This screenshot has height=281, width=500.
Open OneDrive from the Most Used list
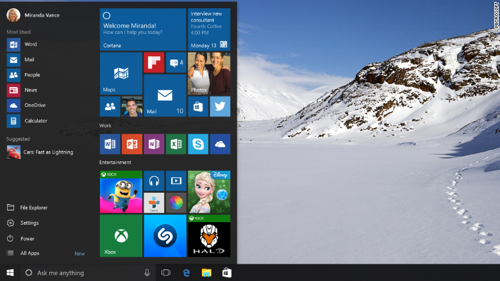(x=26, y=106)
